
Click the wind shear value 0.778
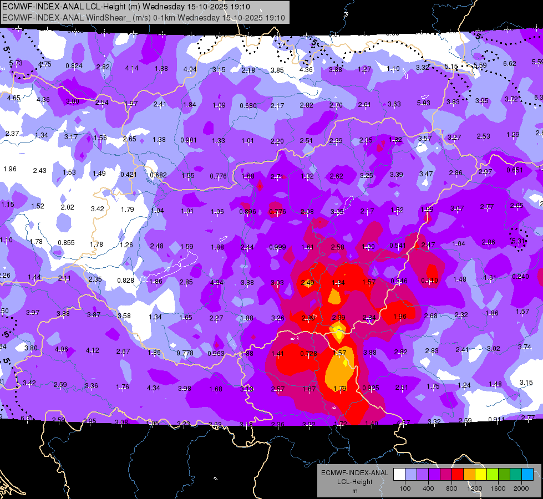[185, 353]
